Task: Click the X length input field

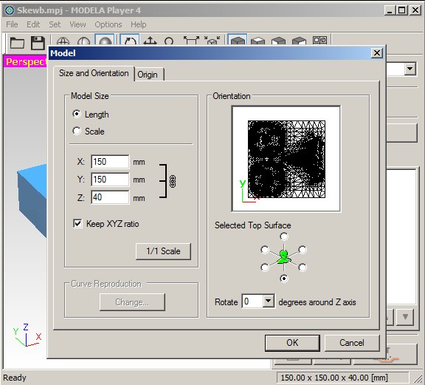Action: pyautogui.click(x=110, y=162)
